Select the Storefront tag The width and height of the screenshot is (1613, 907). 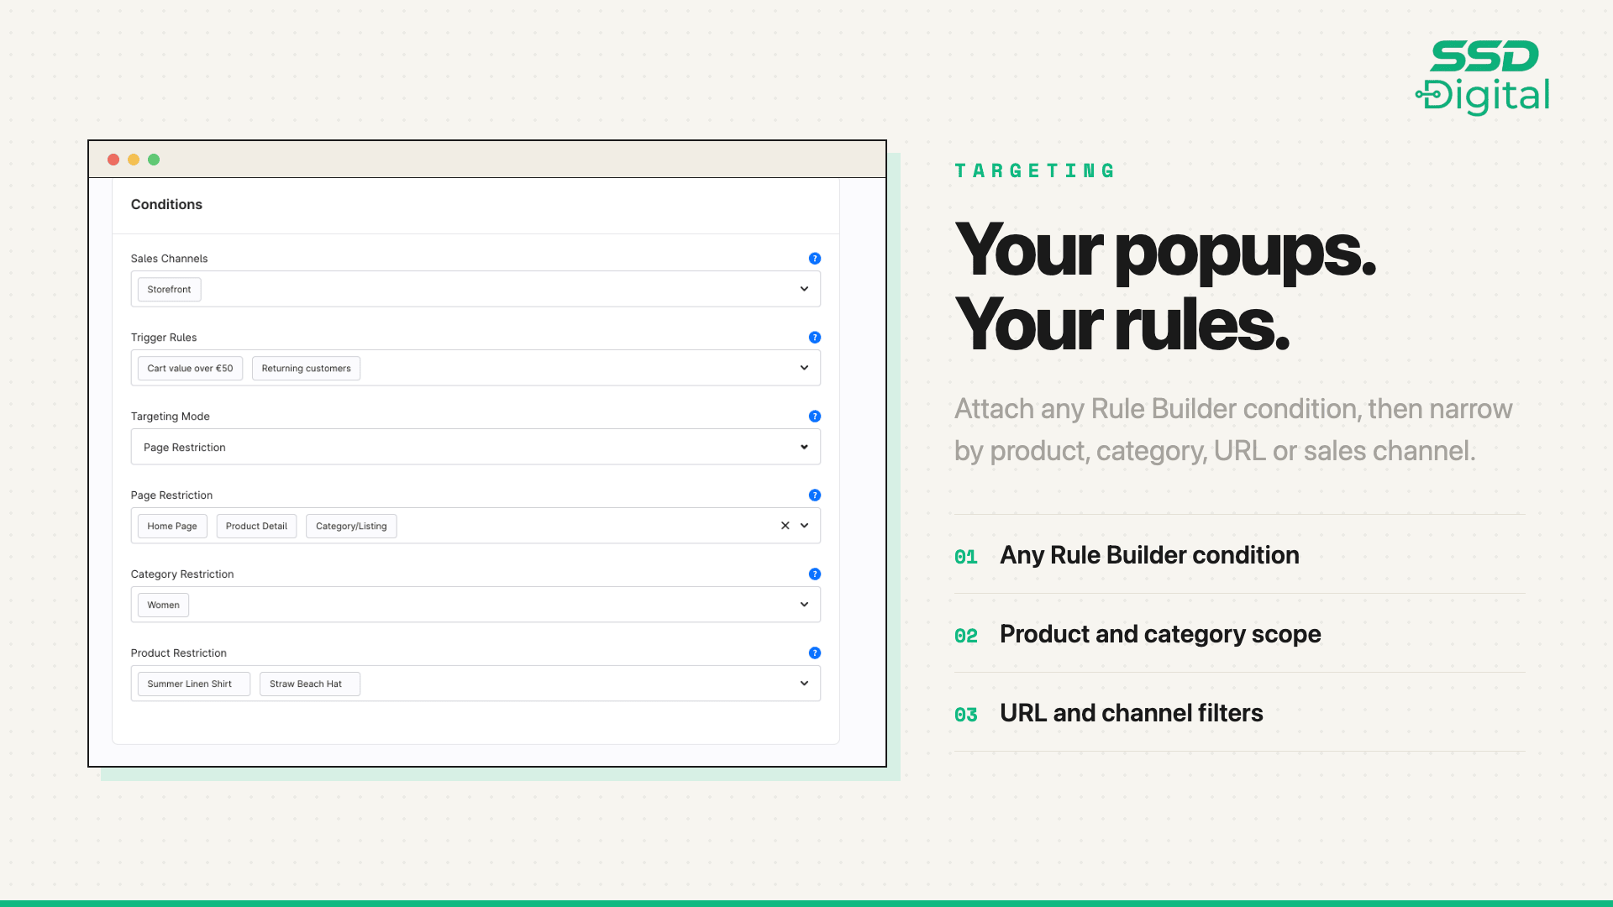(x=169, y=290)
